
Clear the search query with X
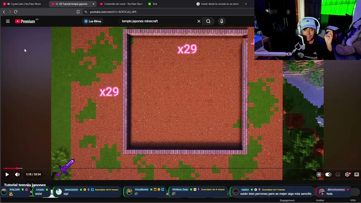pos(199,21)
